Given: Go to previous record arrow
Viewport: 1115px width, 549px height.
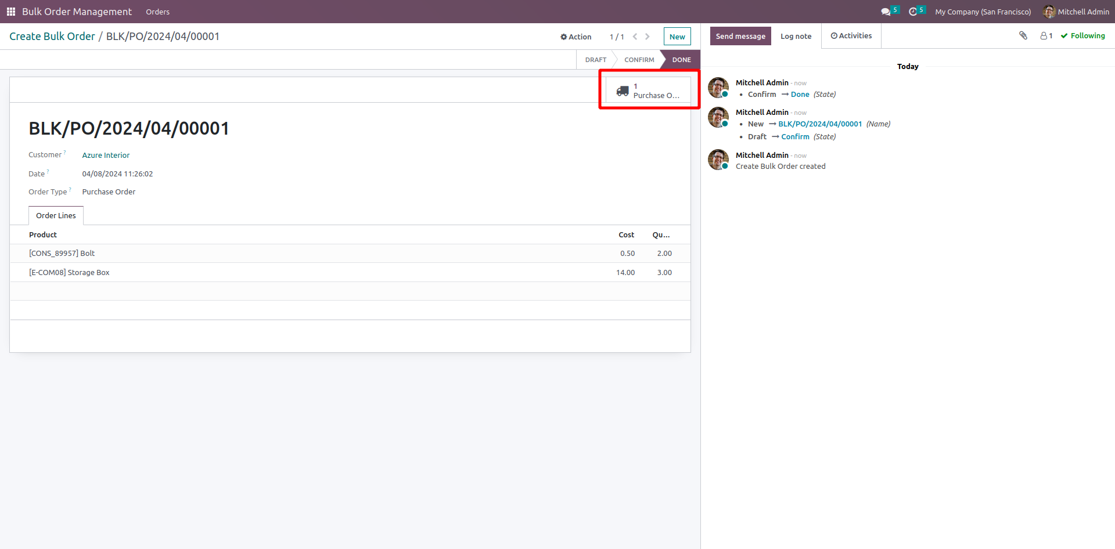Looking at the screenshot, I should 635,37.
